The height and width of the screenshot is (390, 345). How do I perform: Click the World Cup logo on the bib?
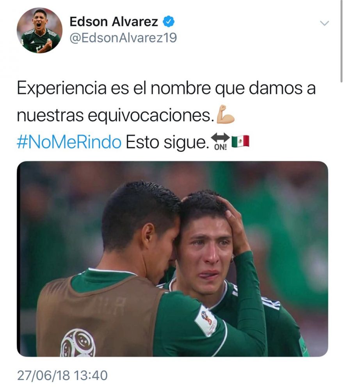tap(78, 343)
